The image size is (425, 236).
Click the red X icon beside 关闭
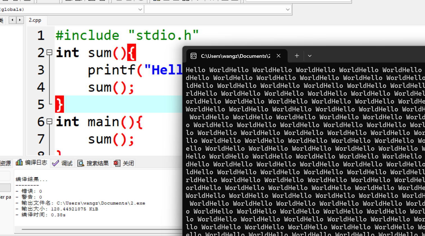117,163
